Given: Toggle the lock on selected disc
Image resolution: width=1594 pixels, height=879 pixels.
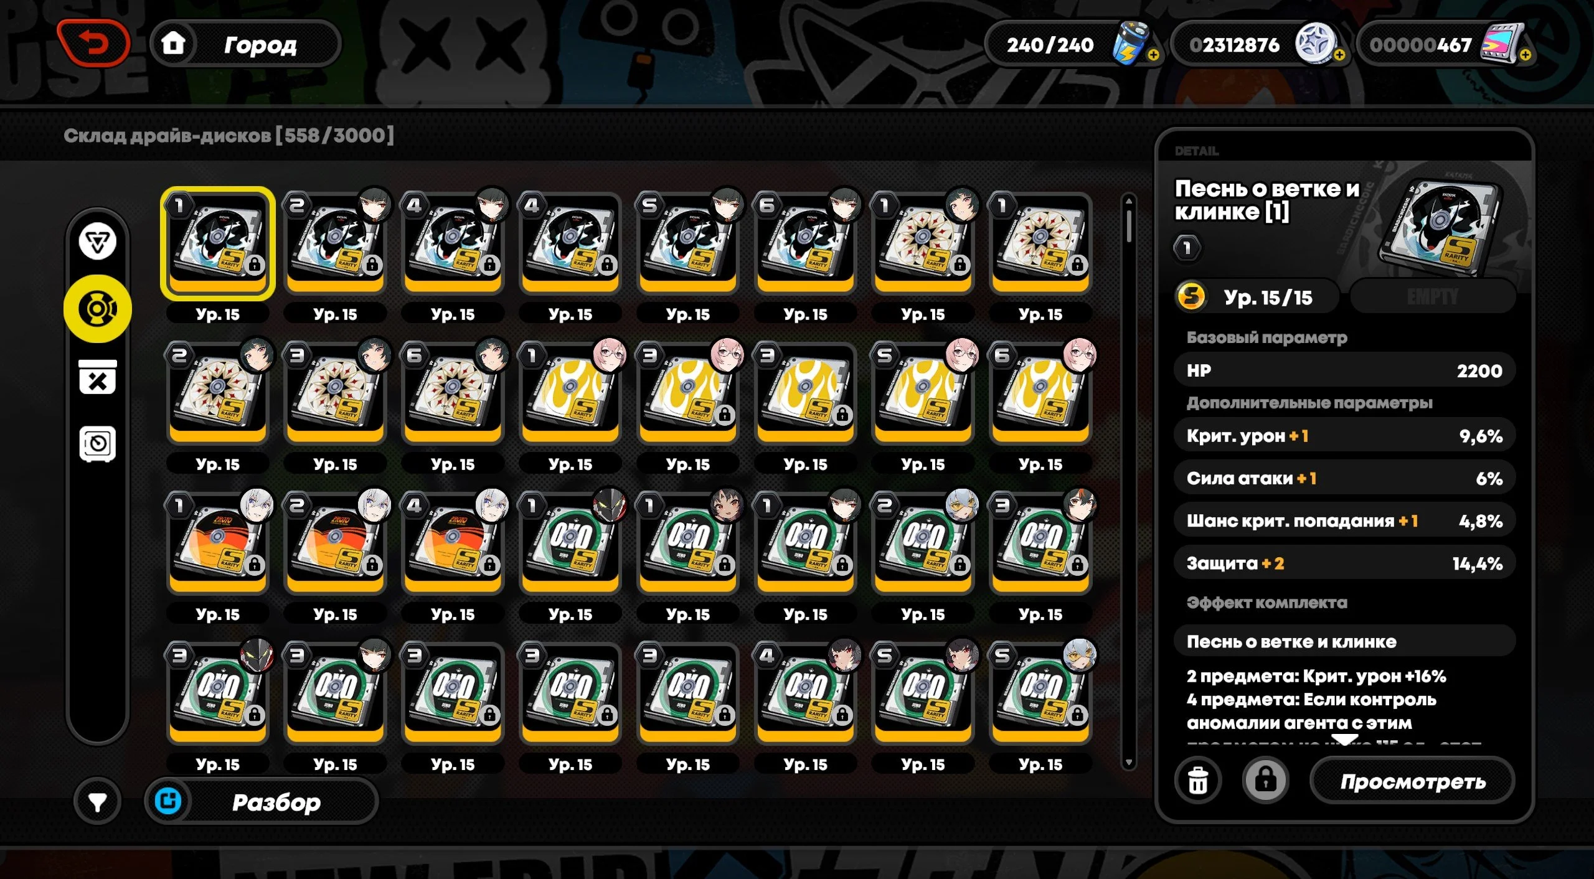Looking at the screenshot, I should coord(1265,779).
